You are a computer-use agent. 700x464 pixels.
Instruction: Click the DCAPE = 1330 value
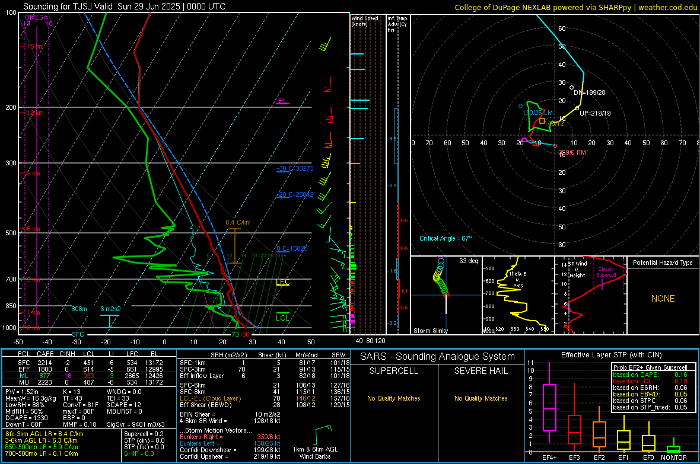[26, 418]
